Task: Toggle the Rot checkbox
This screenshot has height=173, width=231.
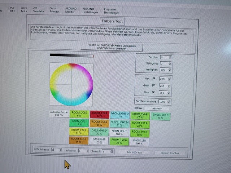Action: coord(153,78)
